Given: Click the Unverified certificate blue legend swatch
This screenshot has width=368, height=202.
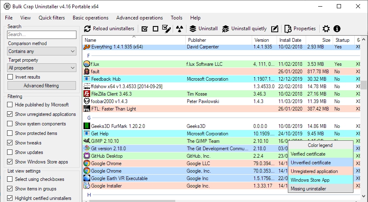Looking at the screenshot, I should (321, 163).
